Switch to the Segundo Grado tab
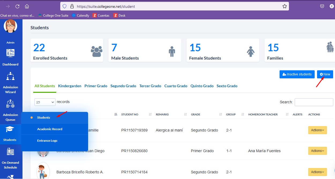Viewport: 335px width, 179px height. point(123,86)
